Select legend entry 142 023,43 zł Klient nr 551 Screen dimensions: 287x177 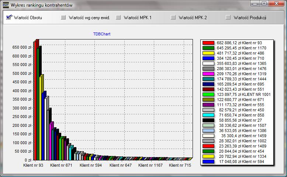click(x=240, y=89)
